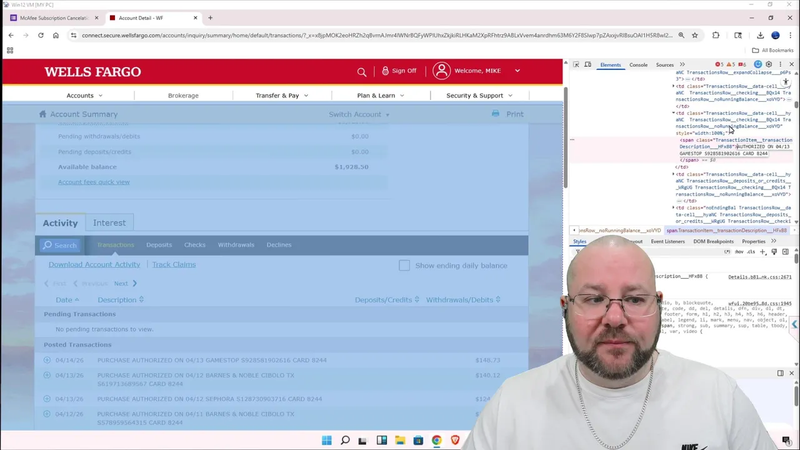The height and width of the screenshot is (450, 800).
Task: Click the Brokerage navigation link
Action: [x=183, y=96]
